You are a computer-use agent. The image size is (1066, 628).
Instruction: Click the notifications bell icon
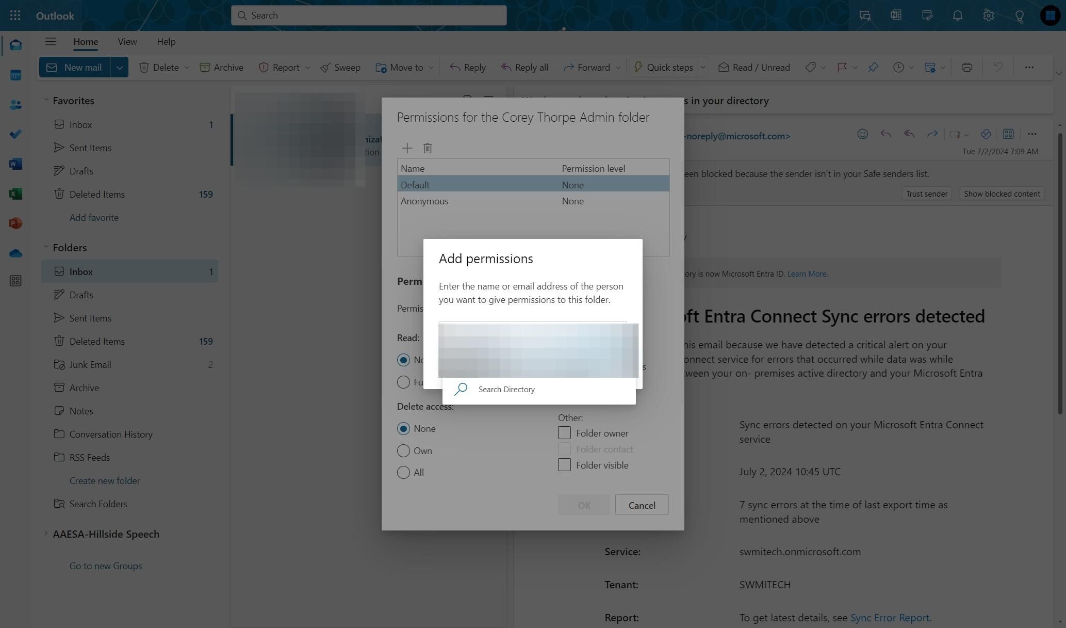957,15
